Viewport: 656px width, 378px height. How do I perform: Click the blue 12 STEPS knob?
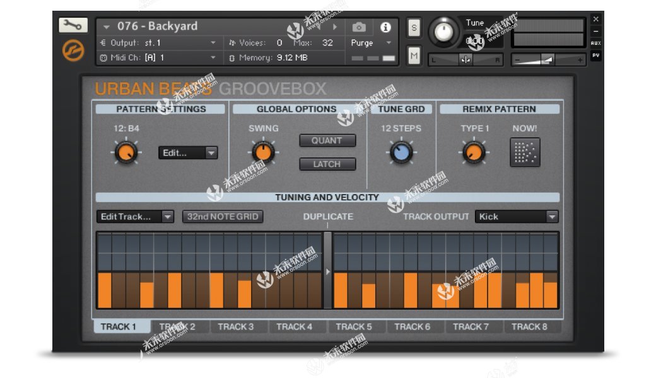point(401,152)
